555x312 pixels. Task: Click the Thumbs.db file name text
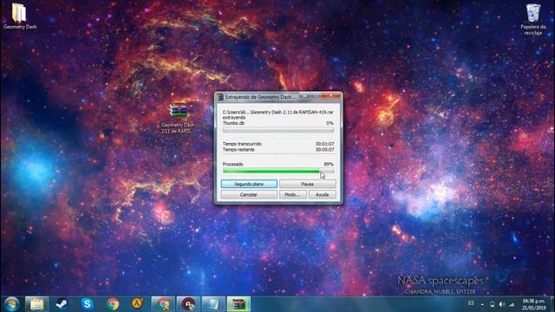[233, 123]
